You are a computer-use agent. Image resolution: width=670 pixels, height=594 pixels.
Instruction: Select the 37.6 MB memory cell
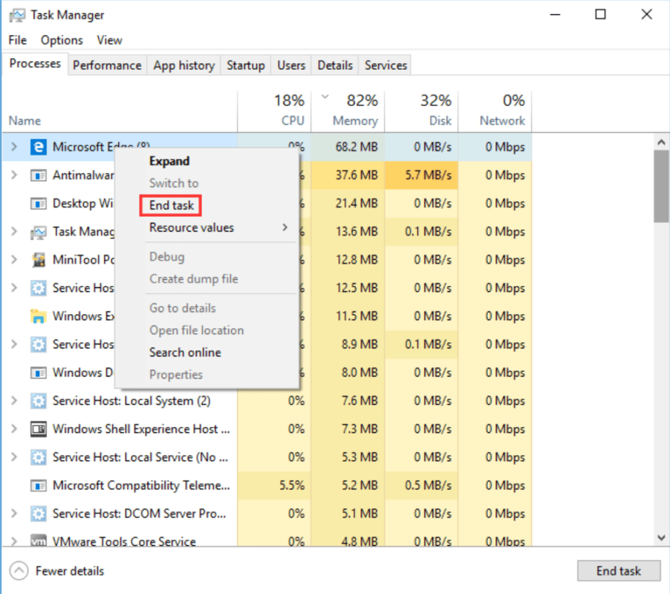(x=348, y=175)
